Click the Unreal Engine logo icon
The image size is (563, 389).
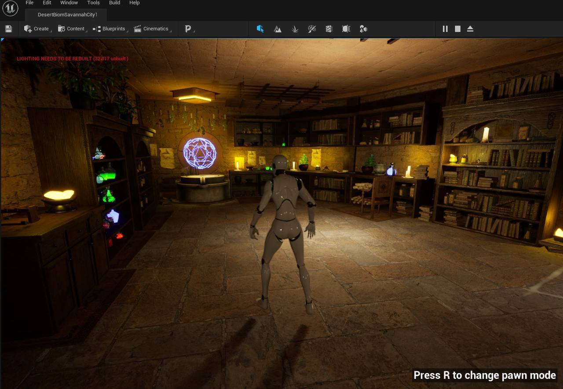[10, 8]
